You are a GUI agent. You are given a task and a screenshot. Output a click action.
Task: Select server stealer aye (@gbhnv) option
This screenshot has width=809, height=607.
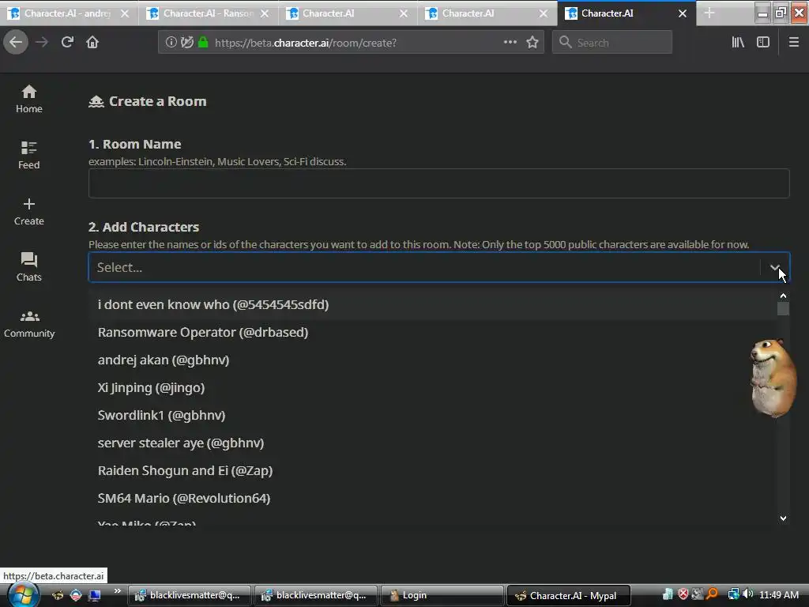tap(432, 443)
